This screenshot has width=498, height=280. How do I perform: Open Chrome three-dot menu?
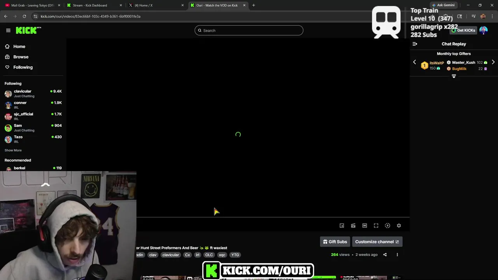(x=493, y=16)
